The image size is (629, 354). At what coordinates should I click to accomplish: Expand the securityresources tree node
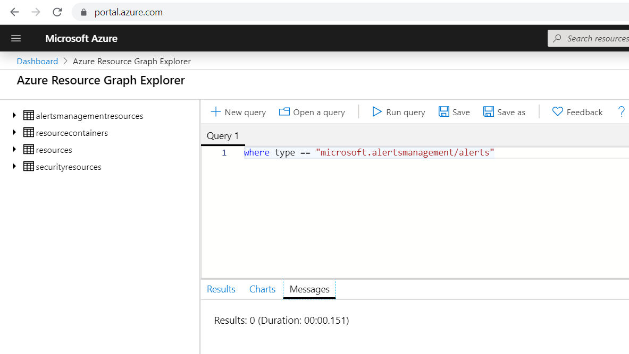(13, 167)
